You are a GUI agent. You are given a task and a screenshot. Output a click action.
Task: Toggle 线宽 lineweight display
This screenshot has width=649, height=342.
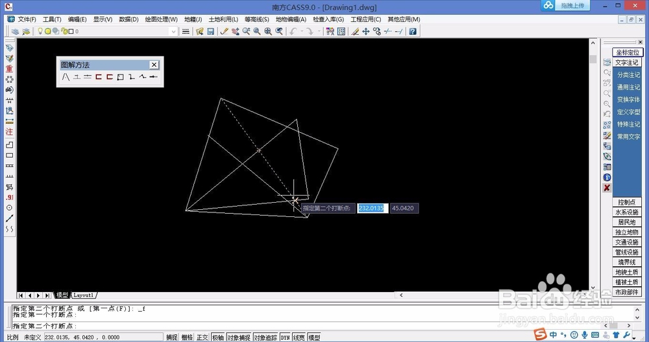[x=299, y=337]
